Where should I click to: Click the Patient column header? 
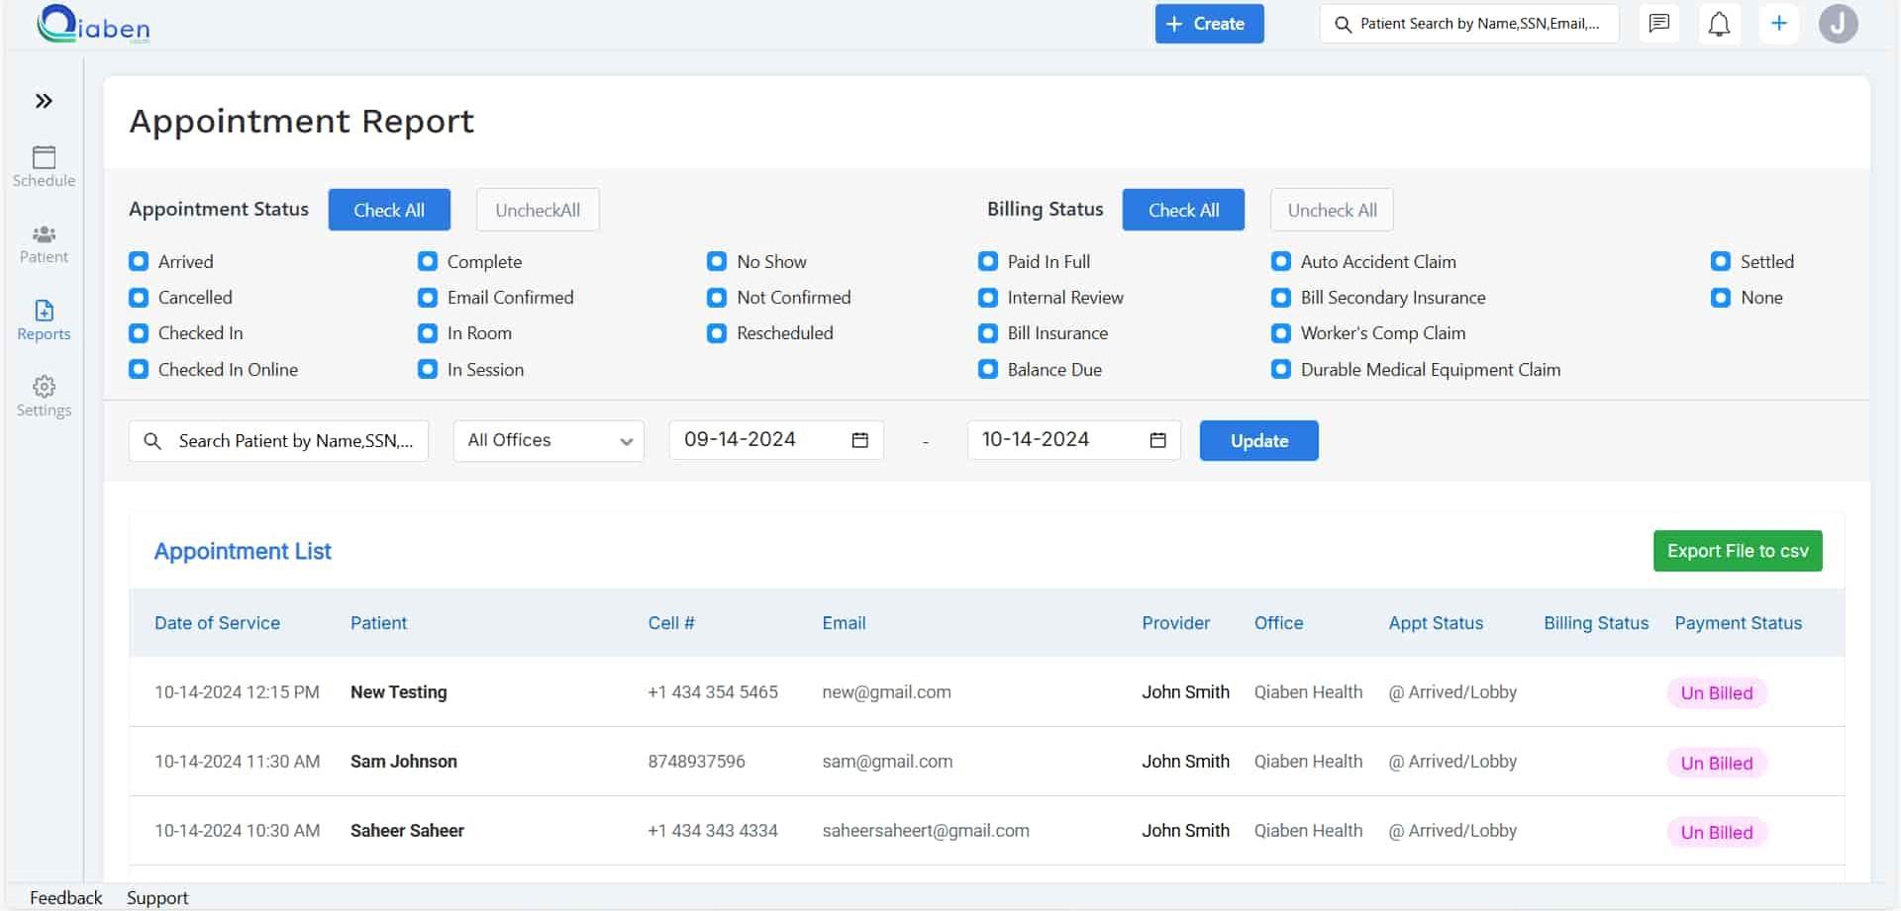378,623
